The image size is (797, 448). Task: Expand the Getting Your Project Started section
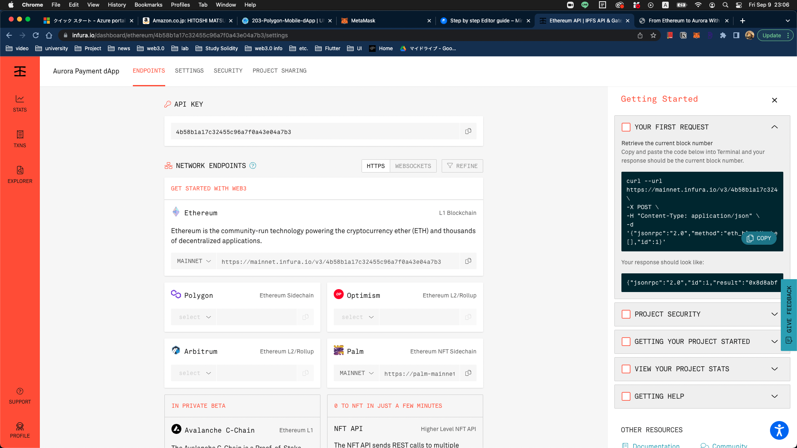pos(775,341)
